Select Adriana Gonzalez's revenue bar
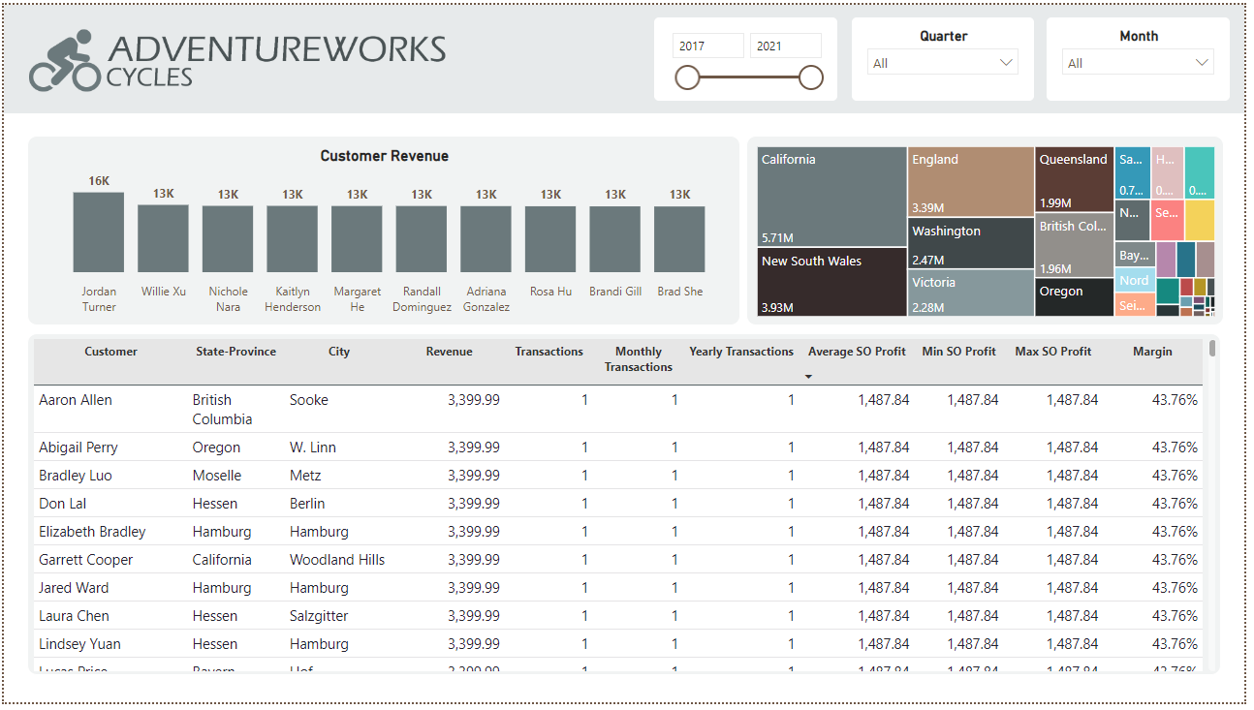 (x=486, y=239)
